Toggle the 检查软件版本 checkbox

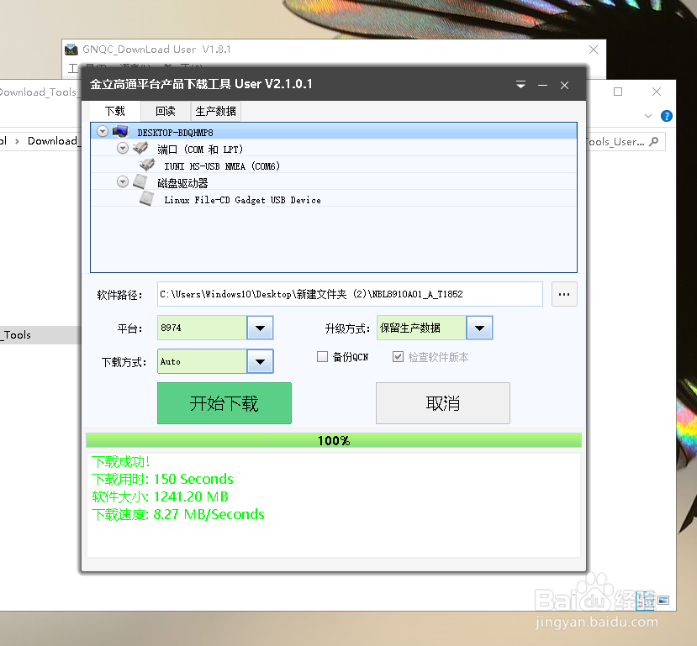point(398,356)
